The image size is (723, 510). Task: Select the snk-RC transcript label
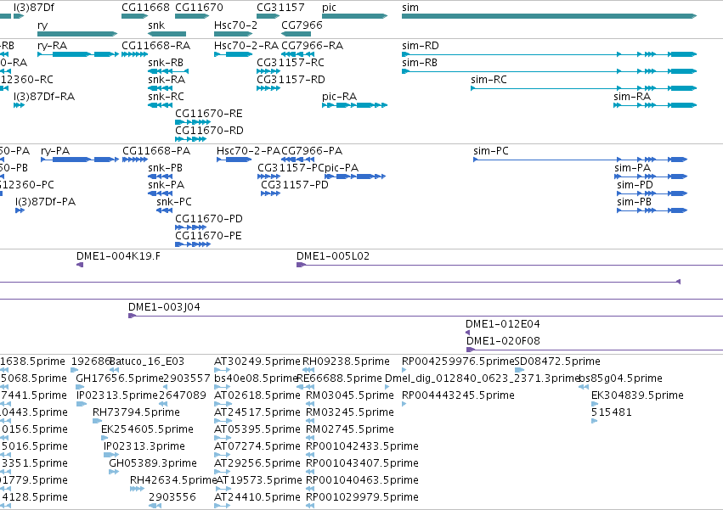click(x=166, y=97)
